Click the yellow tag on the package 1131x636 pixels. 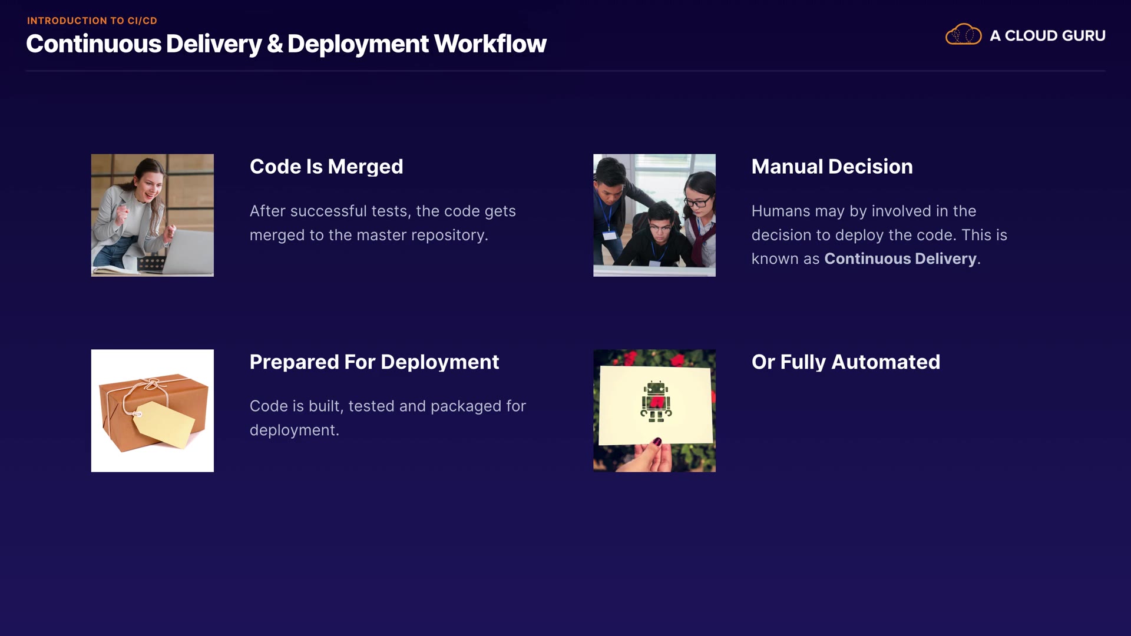pos(164,424)
